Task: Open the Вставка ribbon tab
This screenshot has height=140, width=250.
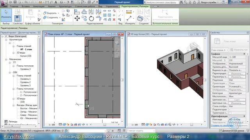Action: coord(26,6)
